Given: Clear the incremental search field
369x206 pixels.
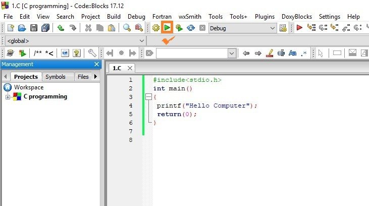Looking at the screenshot, I should [x=149, y=53].
